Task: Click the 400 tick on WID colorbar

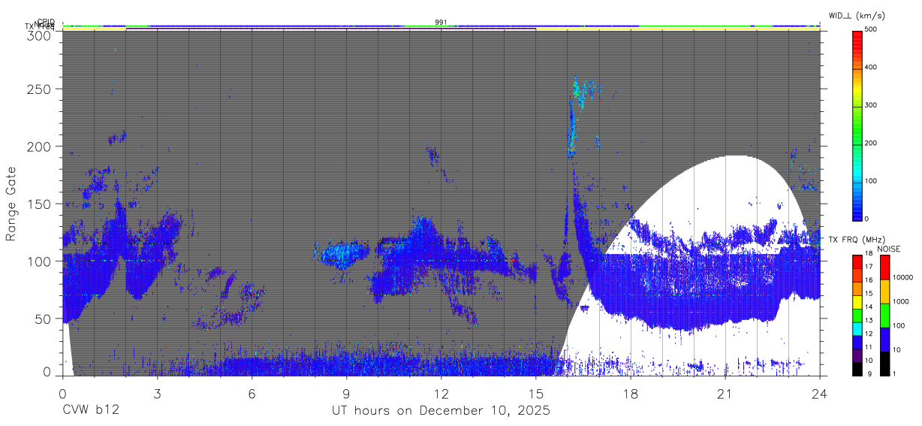Action: pos(872,68)
